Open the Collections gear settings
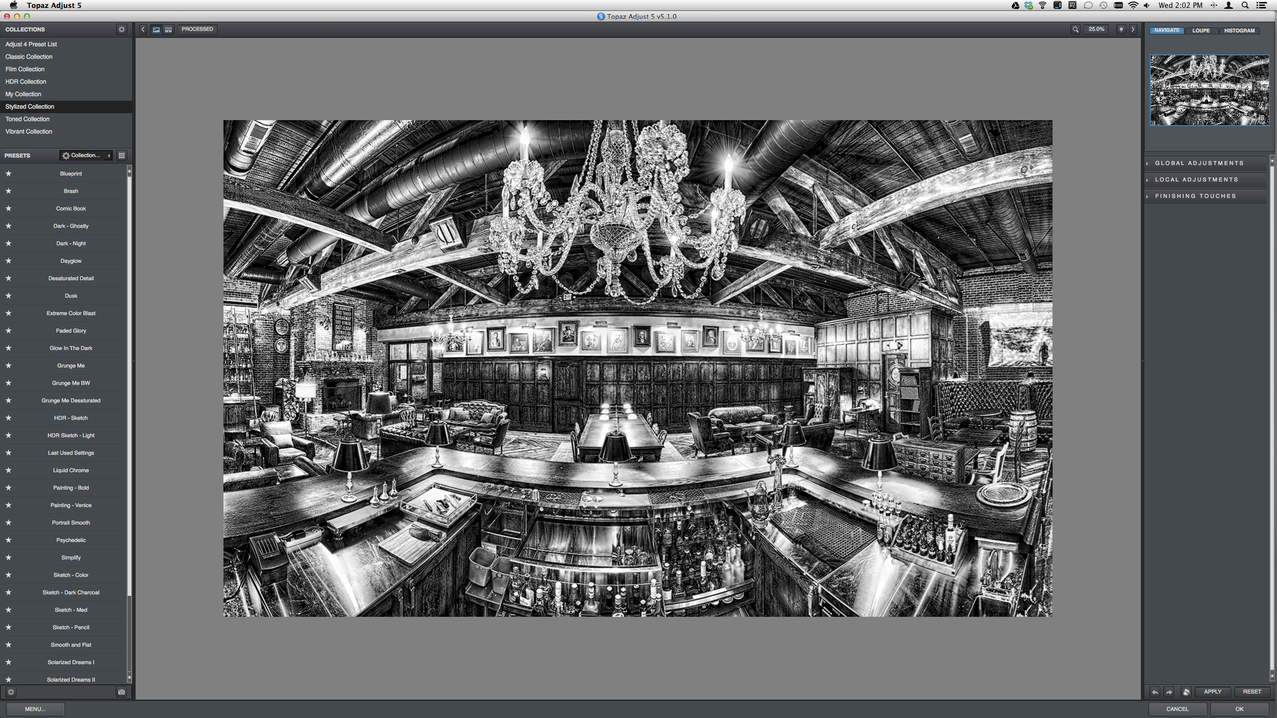This screenshot has width=1277, height=718. click(121, 29)
